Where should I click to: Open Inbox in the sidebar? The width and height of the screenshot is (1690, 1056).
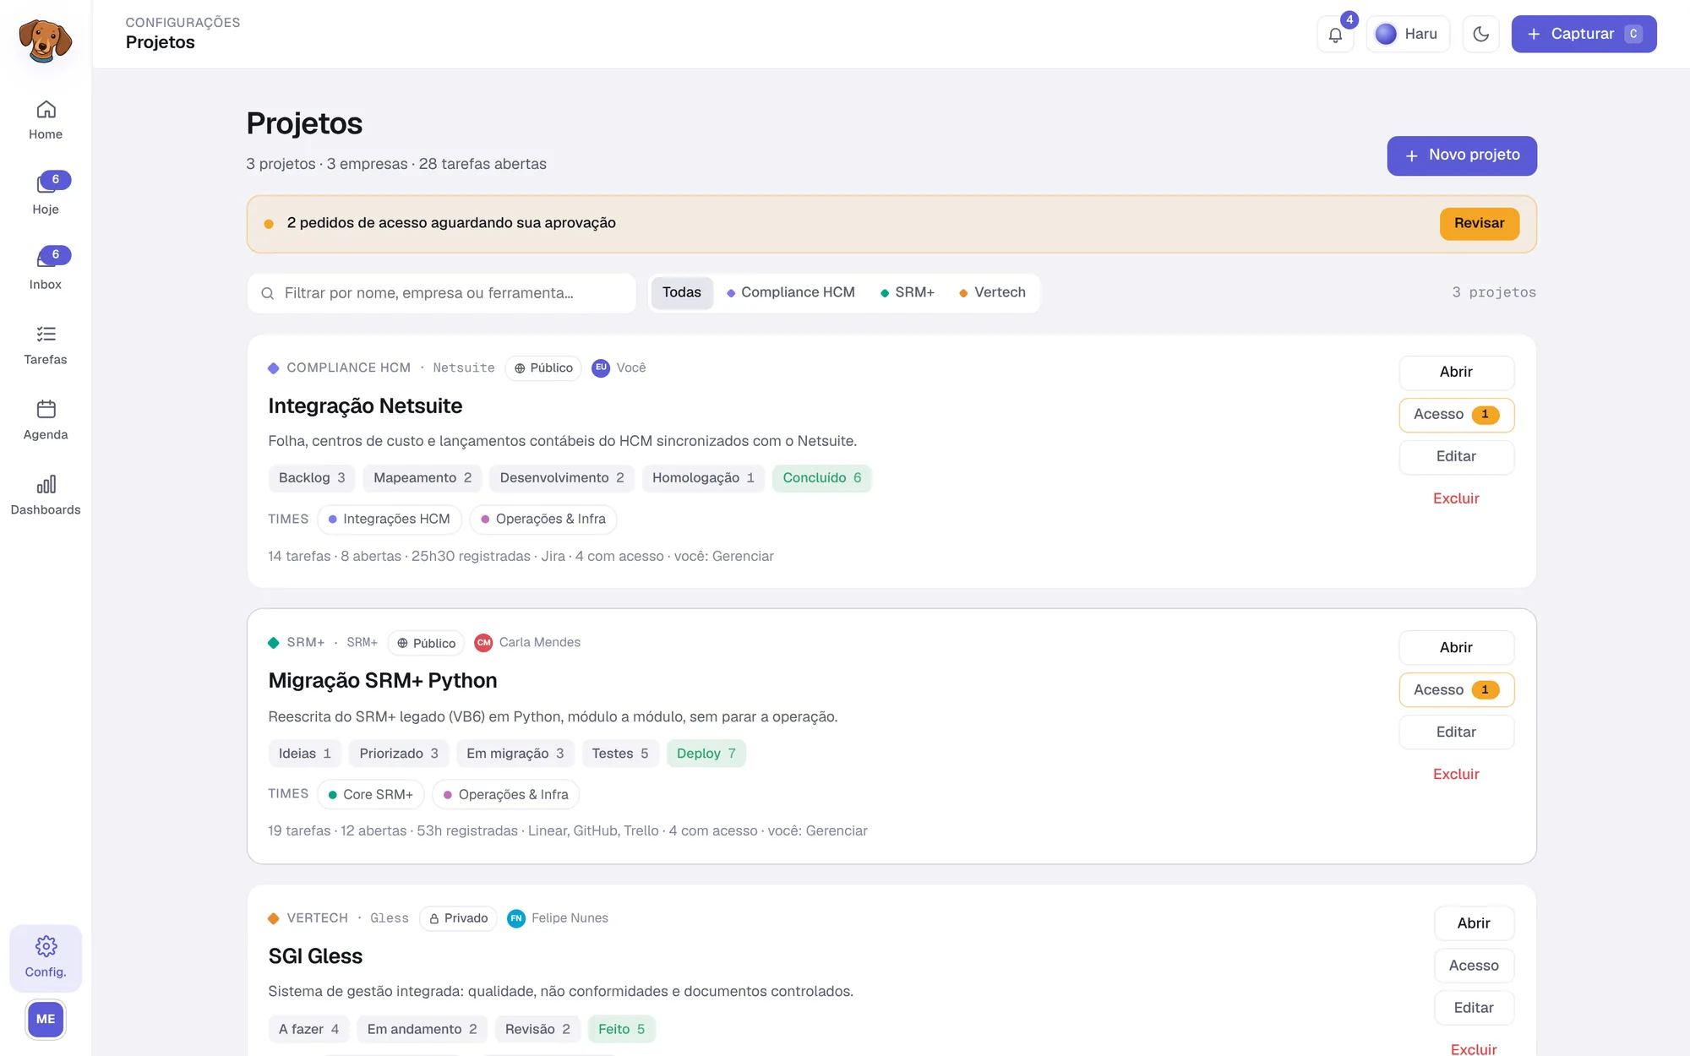[x=46, y=270]
